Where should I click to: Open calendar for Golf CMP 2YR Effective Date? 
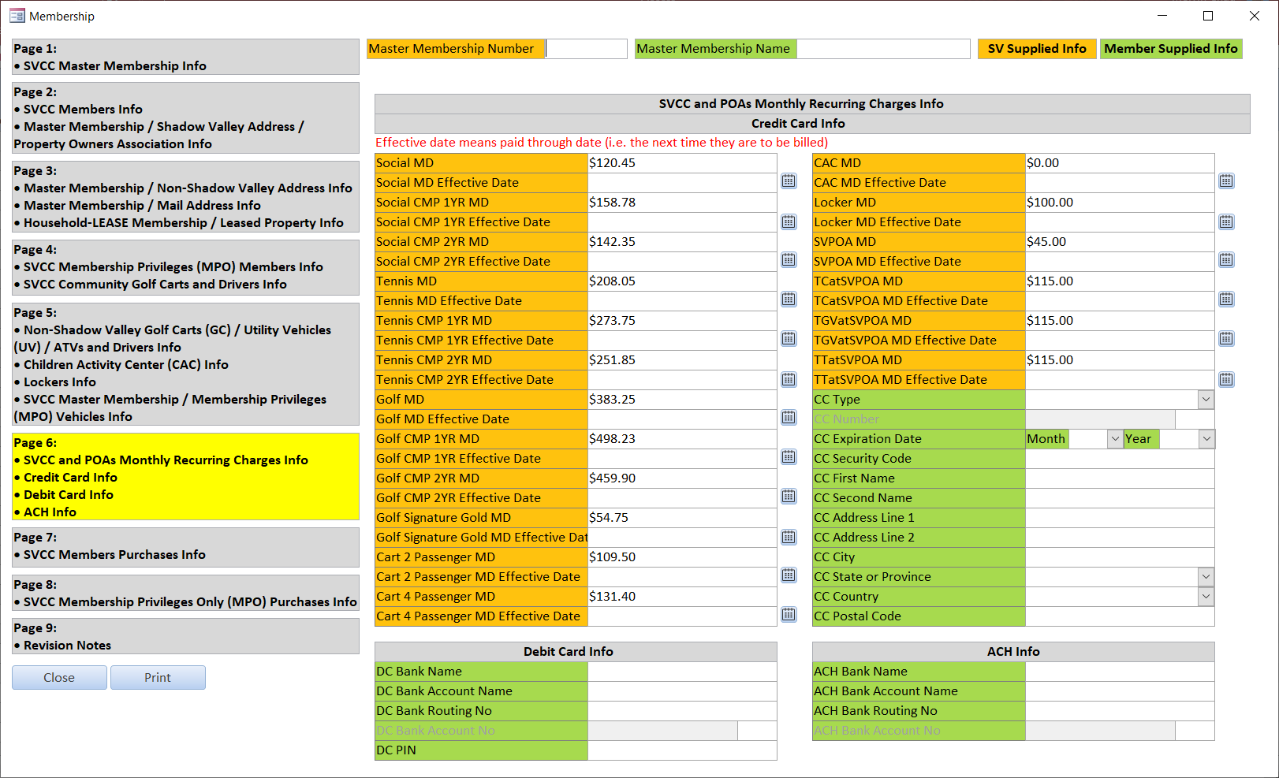point(789,497)
